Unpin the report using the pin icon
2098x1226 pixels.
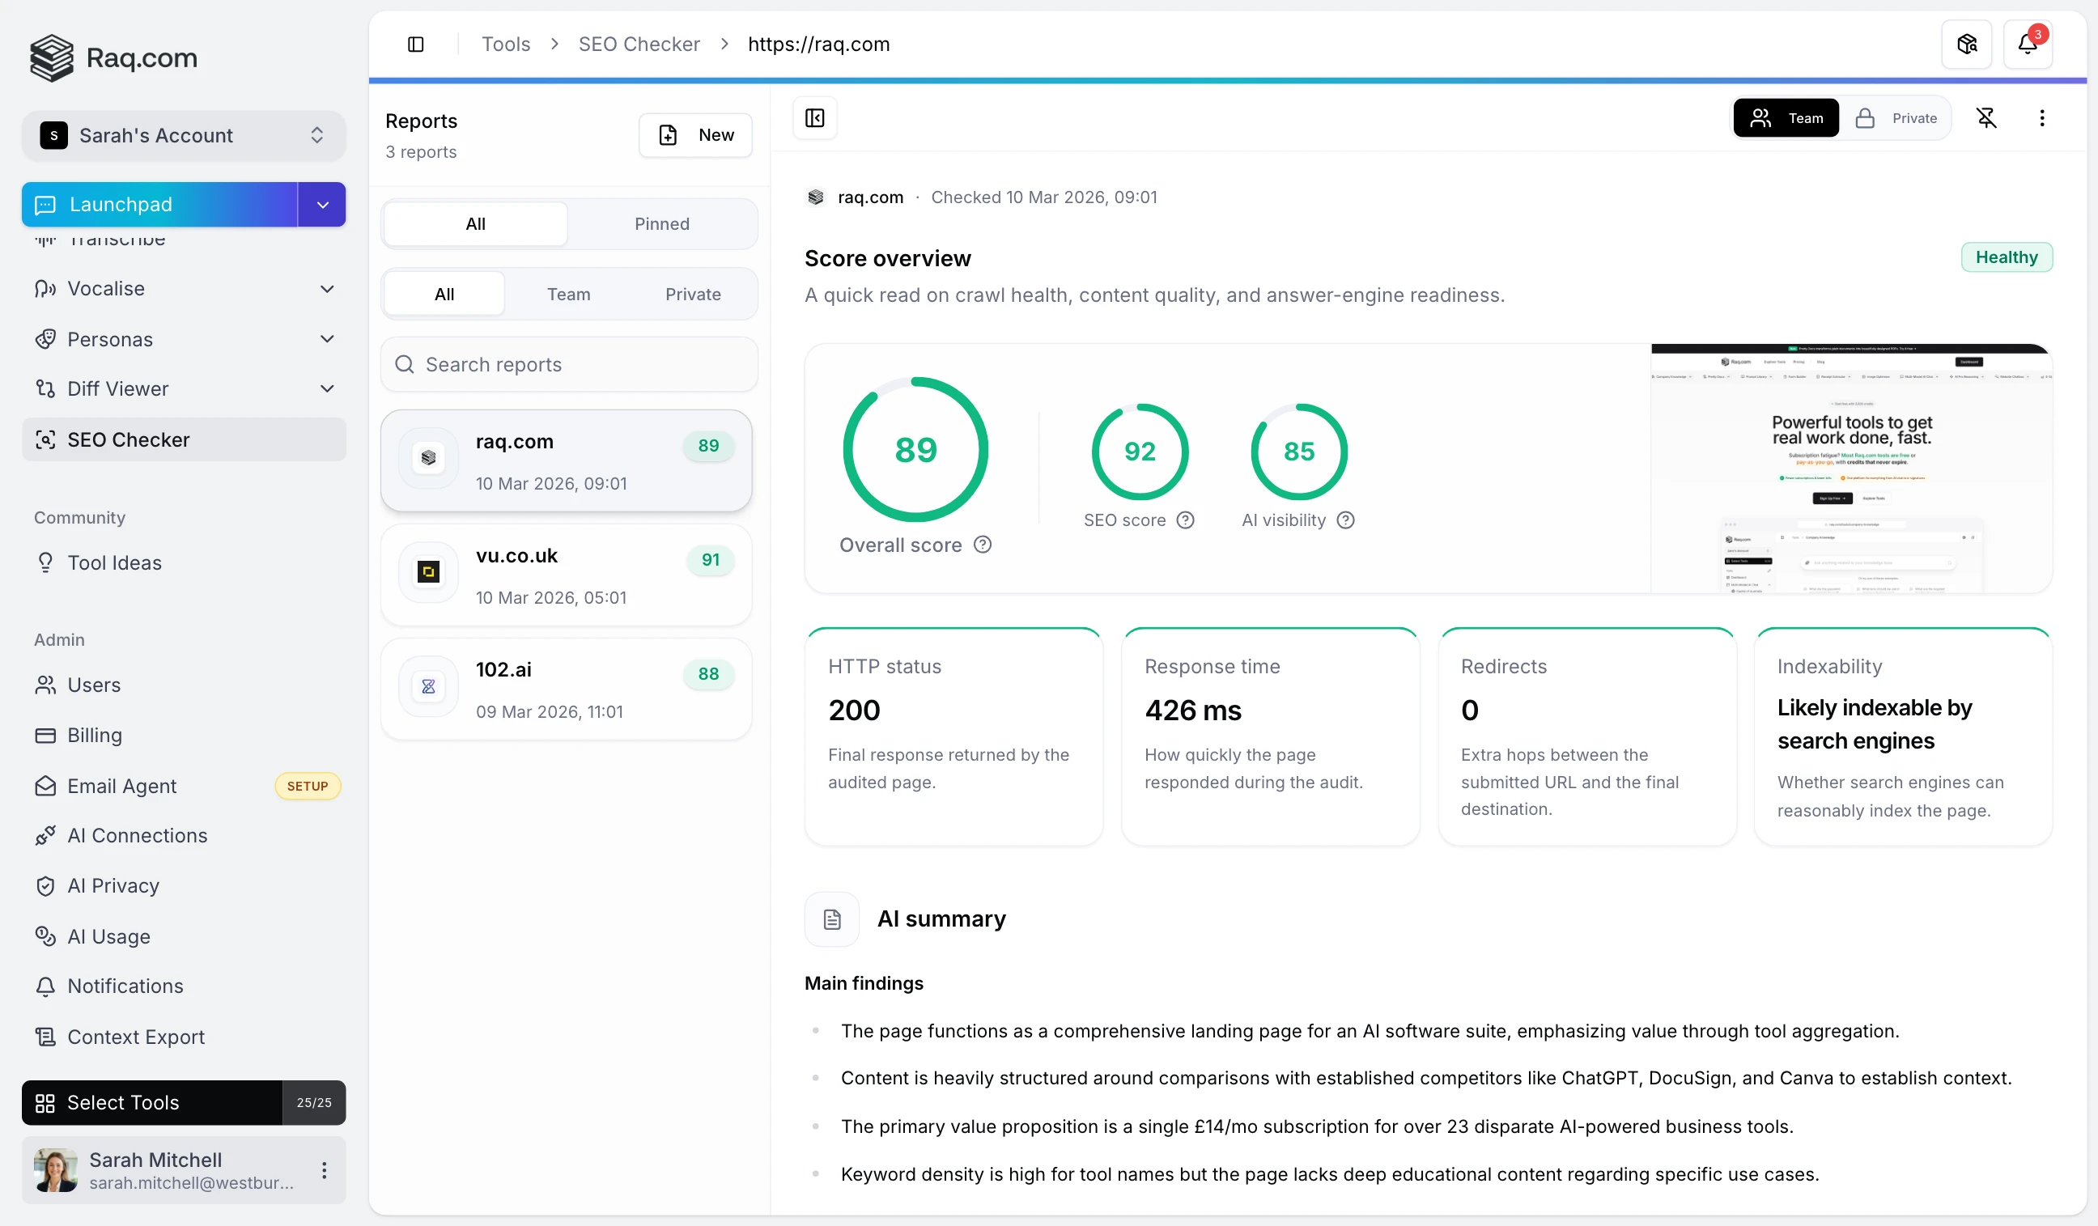(x=1988, y=118)
